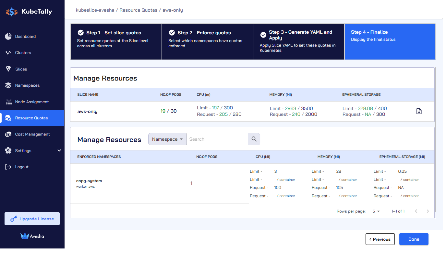Open Slices in the sidebar

pos(32,69)
